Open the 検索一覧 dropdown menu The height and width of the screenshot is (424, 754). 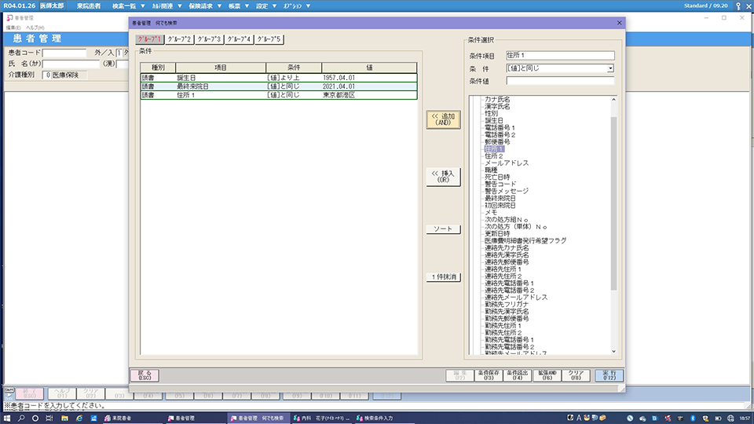point(129,5)
